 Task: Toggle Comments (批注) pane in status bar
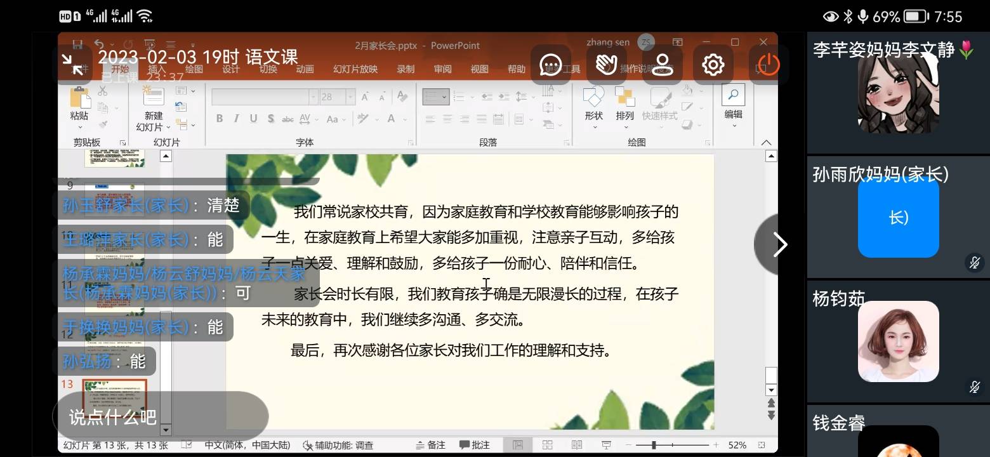tap(474, 445)
